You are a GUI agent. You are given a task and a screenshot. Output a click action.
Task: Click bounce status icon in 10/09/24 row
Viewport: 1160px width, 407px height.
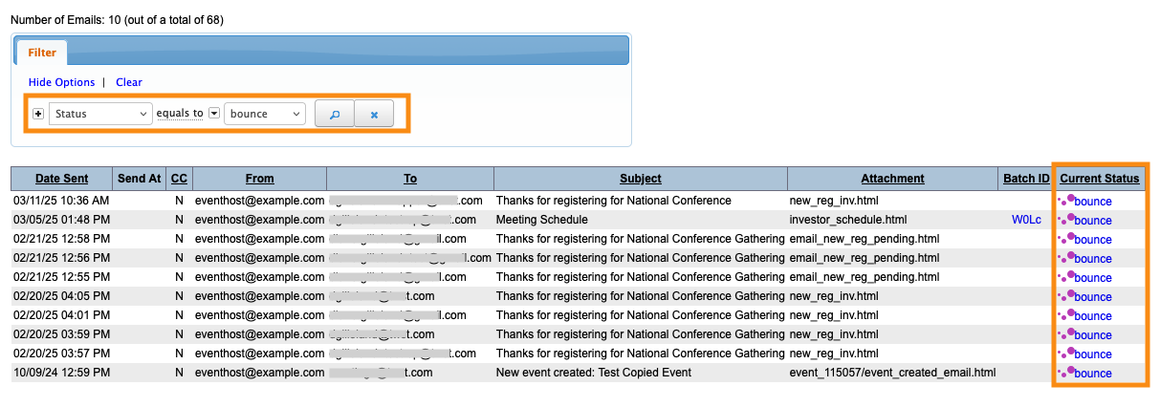tap(1065, 372)
